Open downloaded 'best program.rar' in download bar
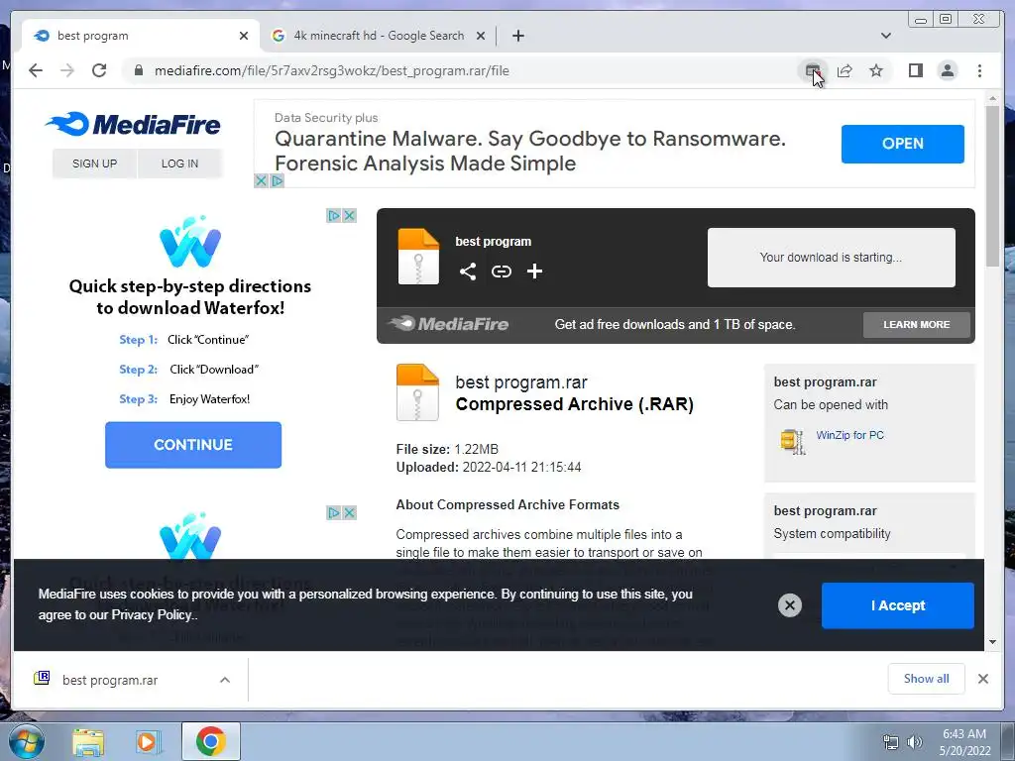Viewport: 1015px width, 761px height. click(110, 680)
